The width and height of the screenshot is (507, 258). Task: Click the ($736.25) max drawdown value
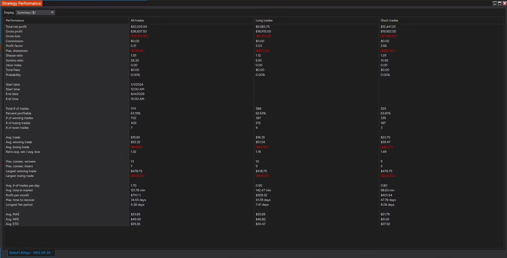pos(137,51)
